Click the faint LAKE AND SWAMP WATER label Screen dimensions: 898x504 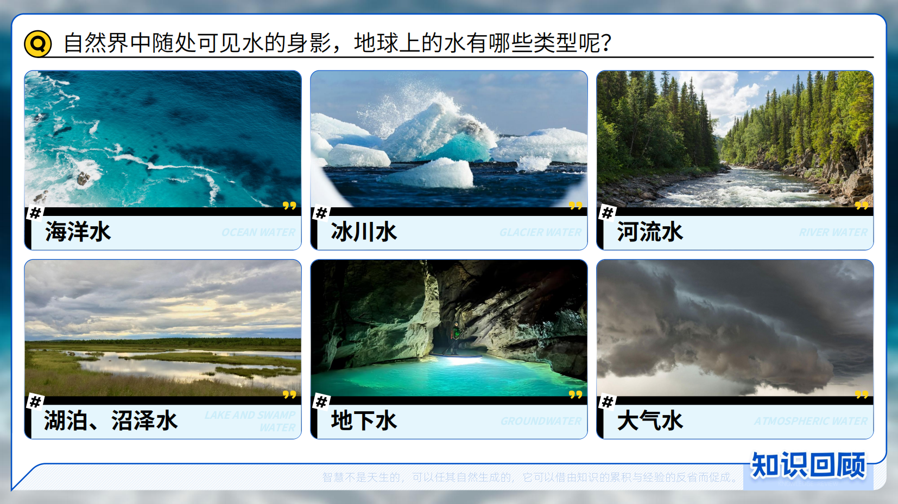tap(250, 421)
